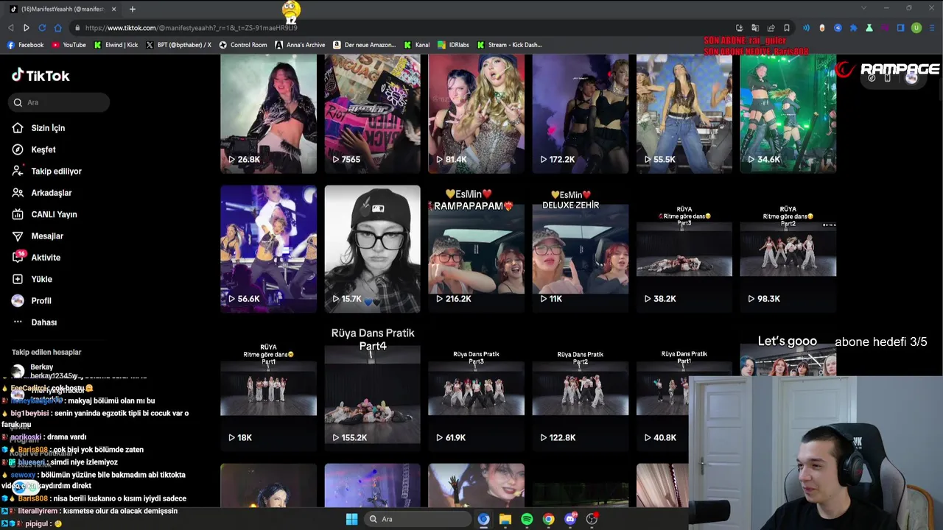
Task: Open Profil avatar icon
Action: click(x=18, y=300)
